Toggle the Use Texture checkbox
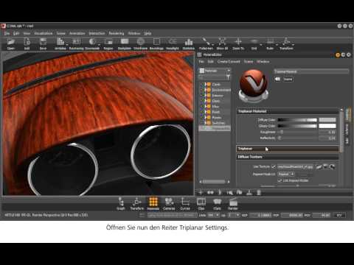This screenshot has height=265, width=354. 274,167
